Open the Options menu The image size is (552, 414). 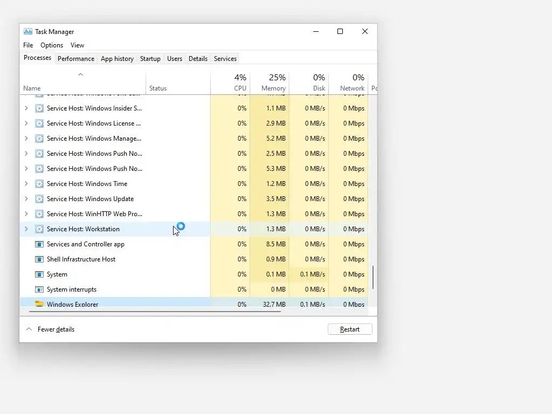pos(52,45)
